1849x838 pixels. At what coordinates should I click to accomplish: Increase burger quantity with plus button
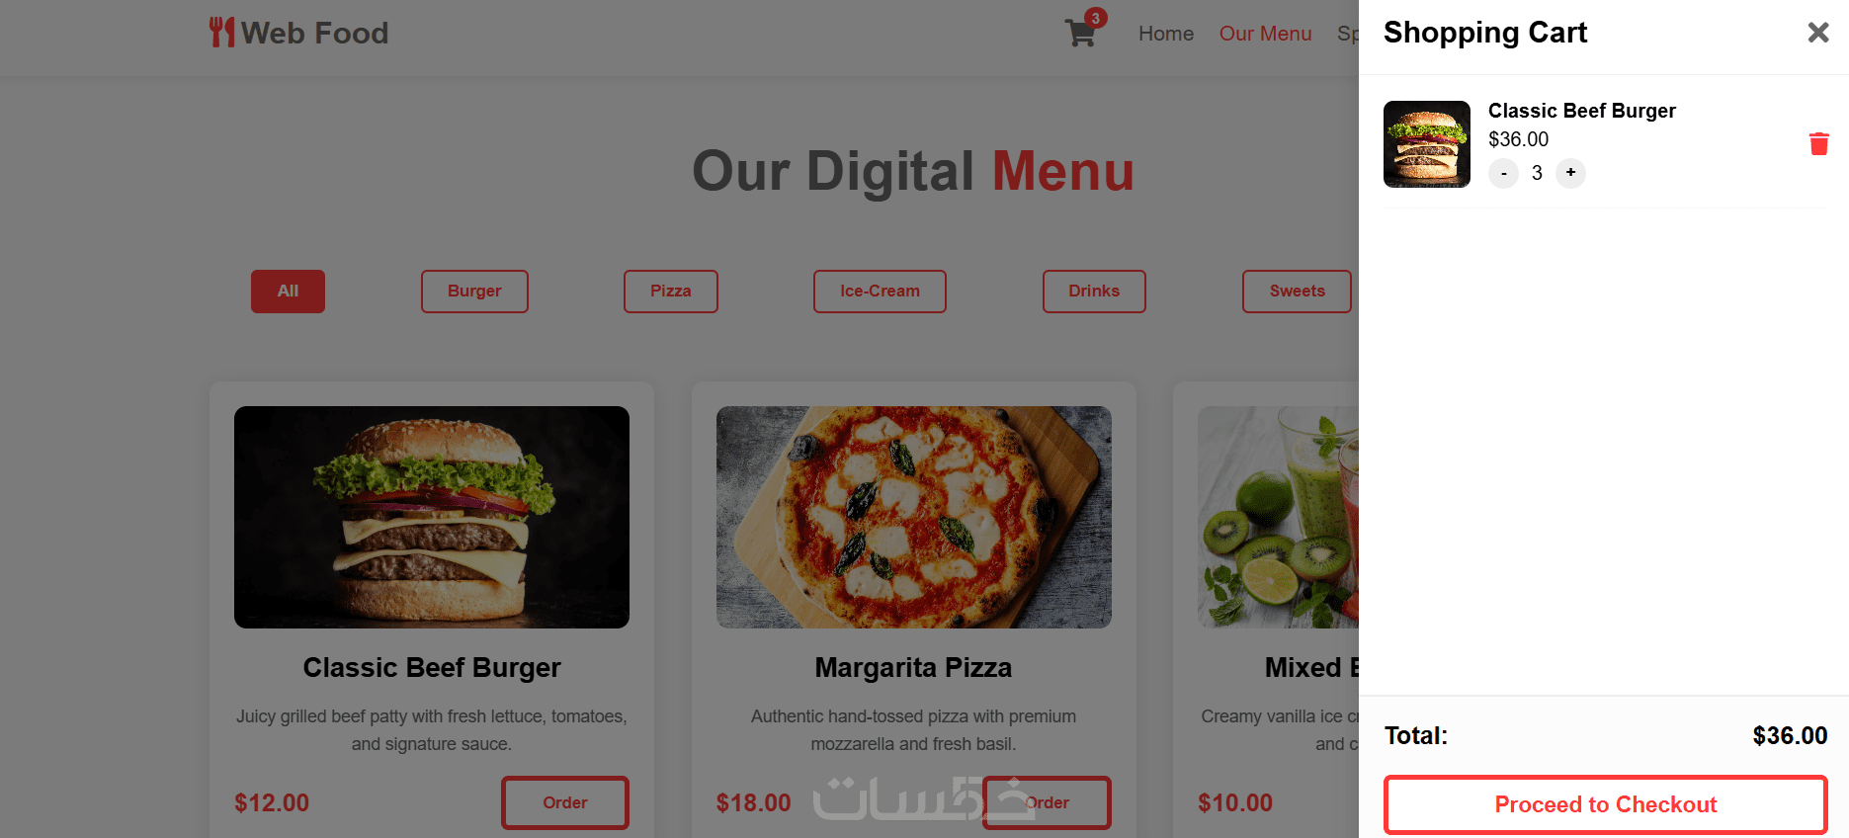[x=1570, y=173]
